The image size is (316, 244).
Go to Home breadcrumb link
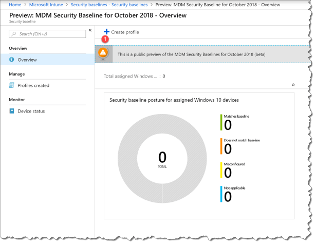coord(15,5)
